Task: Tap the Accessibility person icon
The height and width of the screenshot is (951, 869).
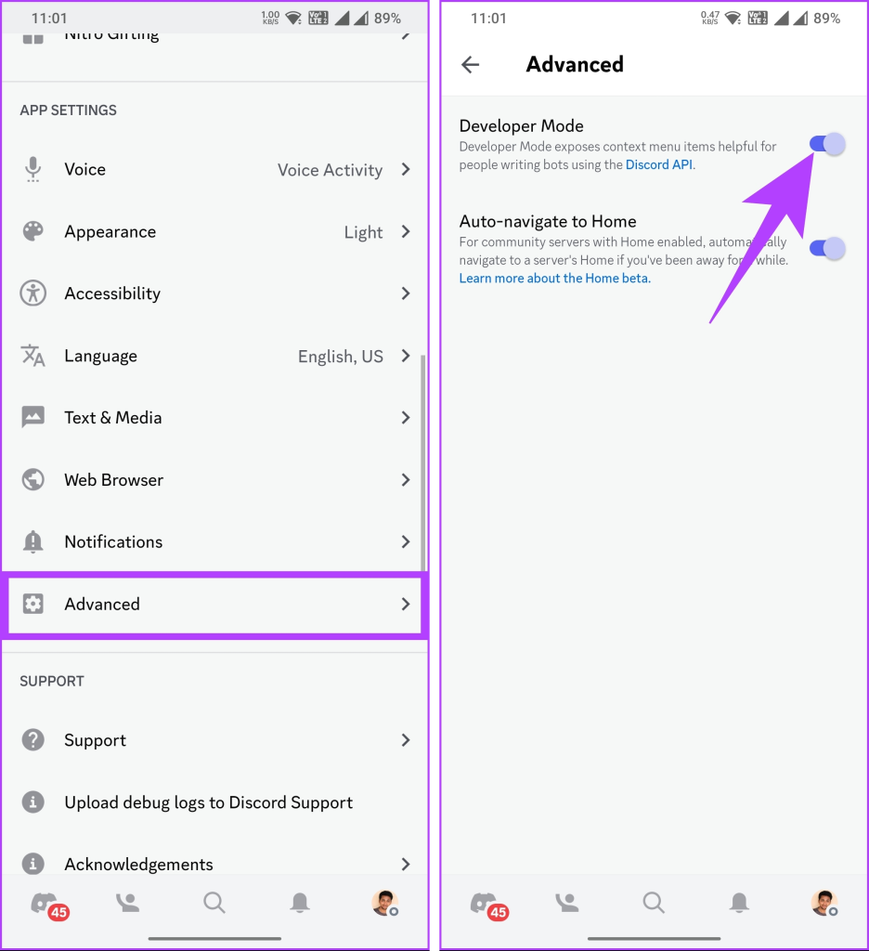Action: (x=32, y=293)
